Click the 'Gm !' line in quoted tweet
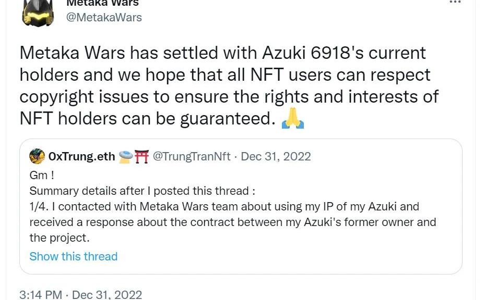The height and width of the screenshot is (300, 485). click(x=42, y=176)
